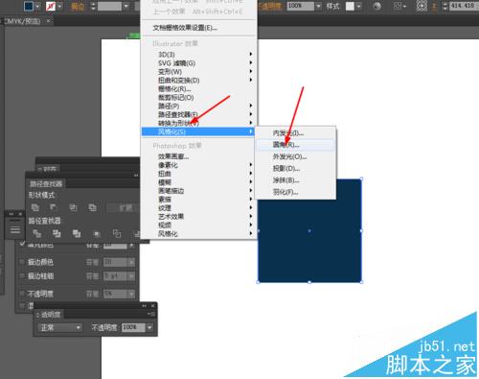Open the 模糊 blur submenu

coord(198,182)
